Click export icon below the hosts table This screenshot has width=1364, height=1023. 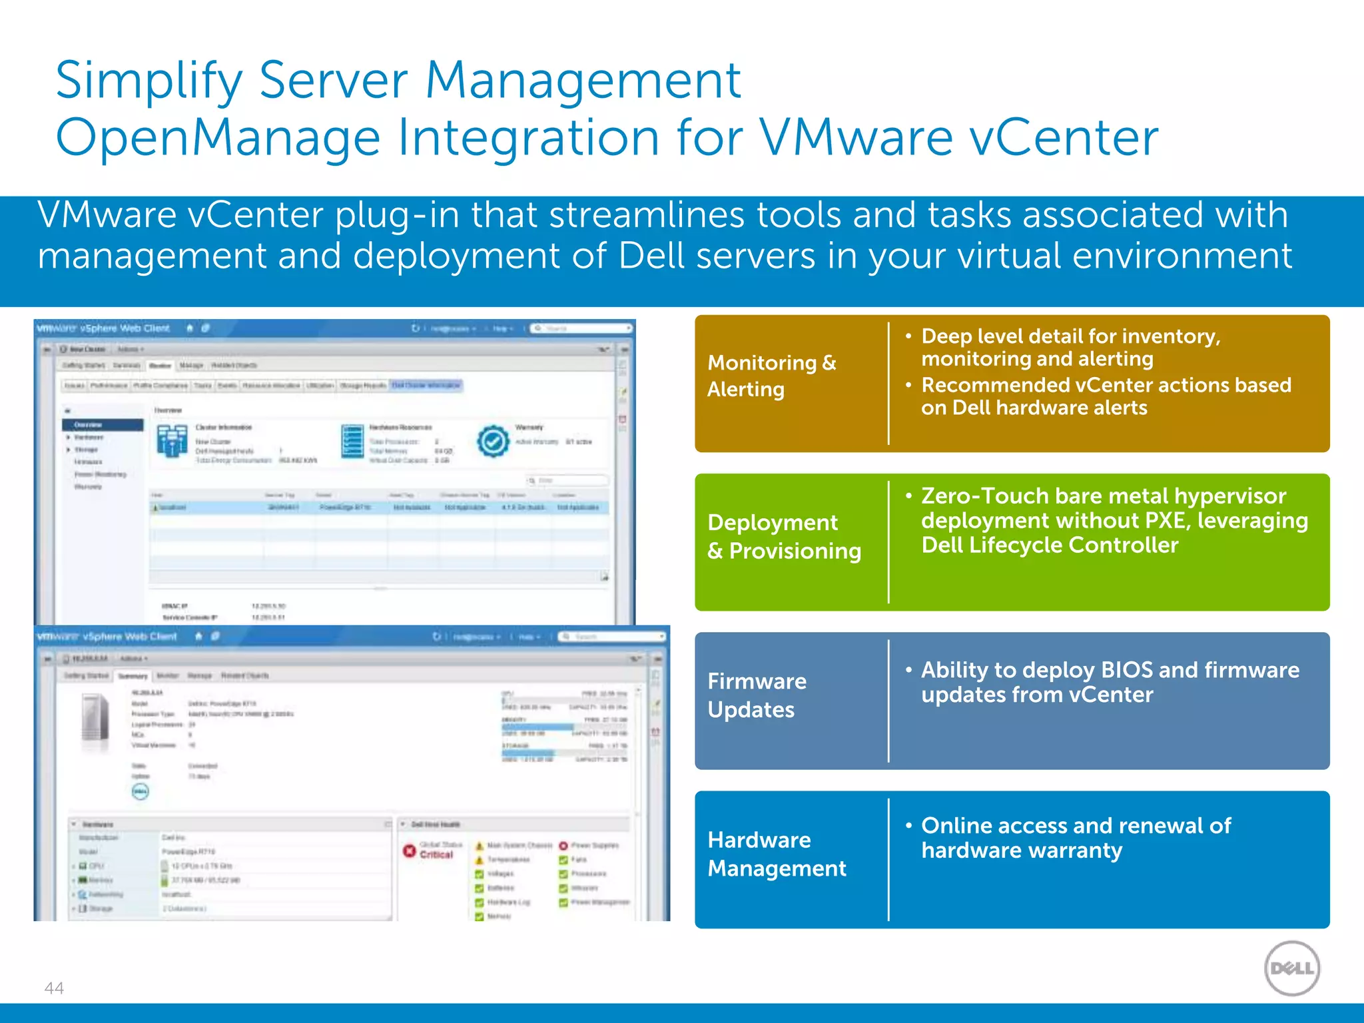[x=604, y=577]
